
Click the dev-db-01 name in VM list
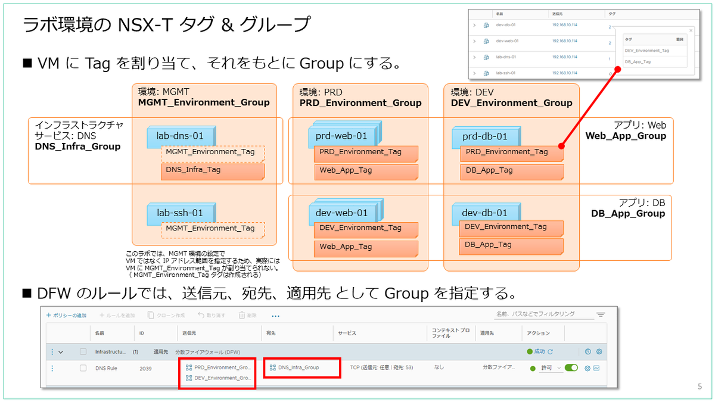pyautogui.click(x=505, y=25)
